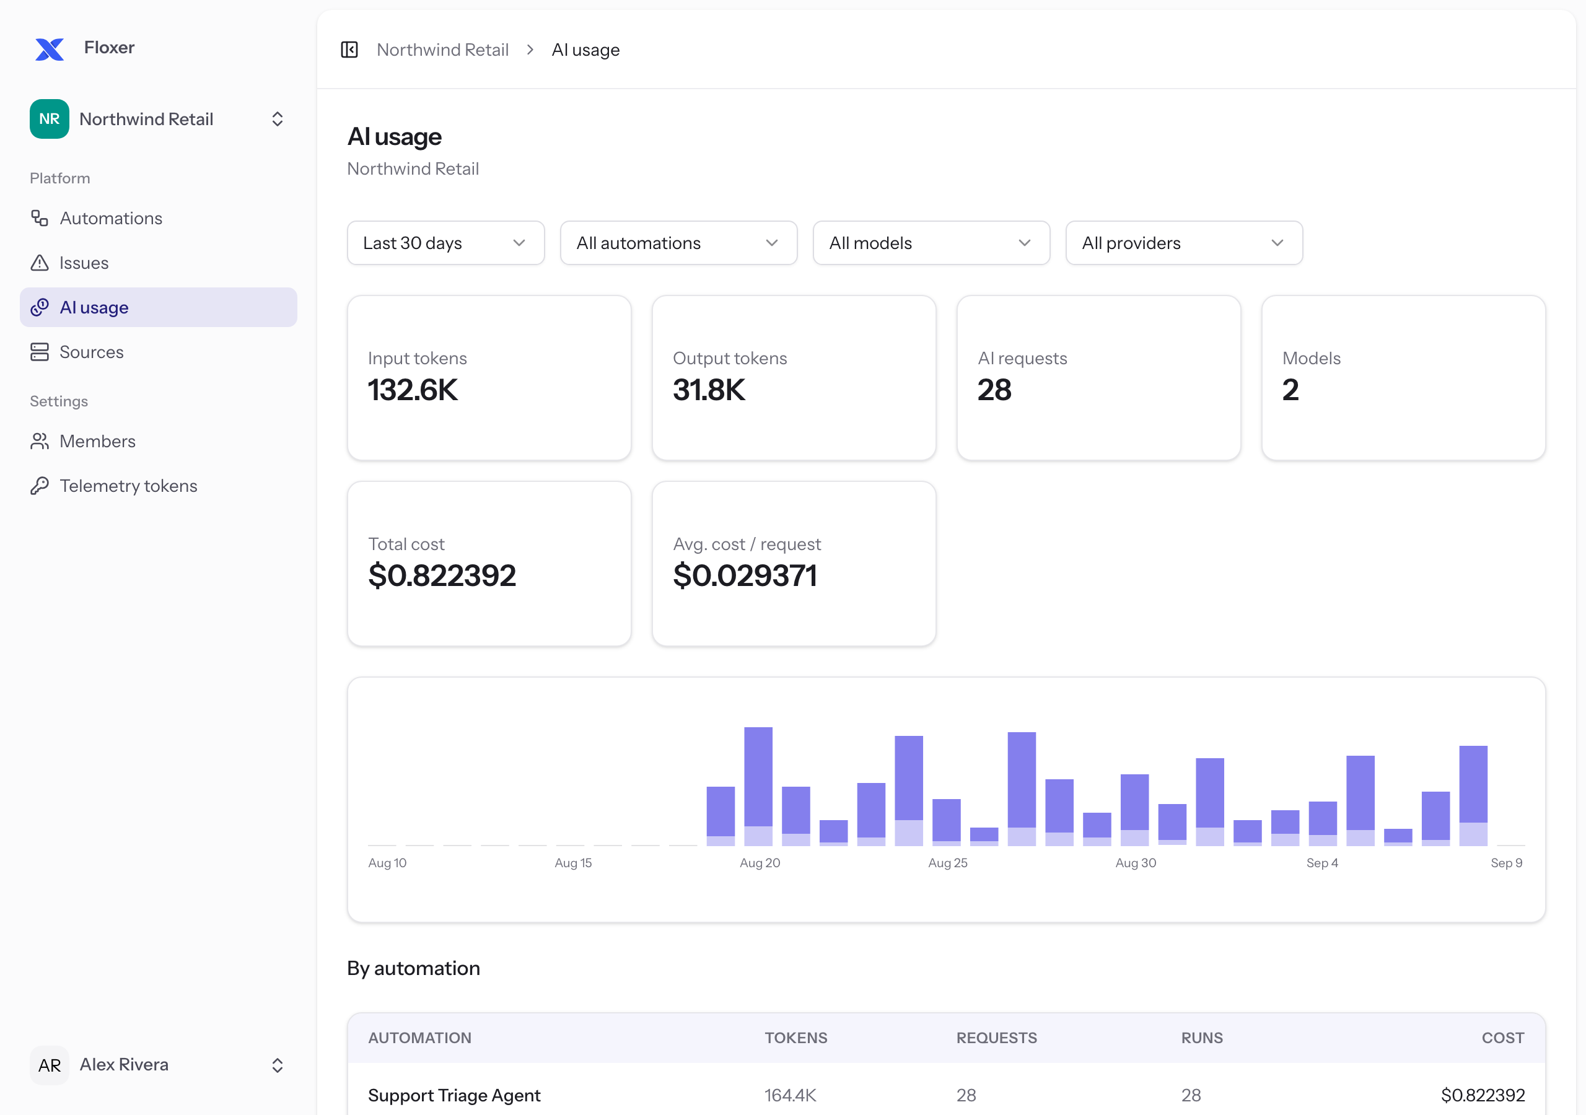Open the Northwind Retail workspace switcher

tap(158, 119)
